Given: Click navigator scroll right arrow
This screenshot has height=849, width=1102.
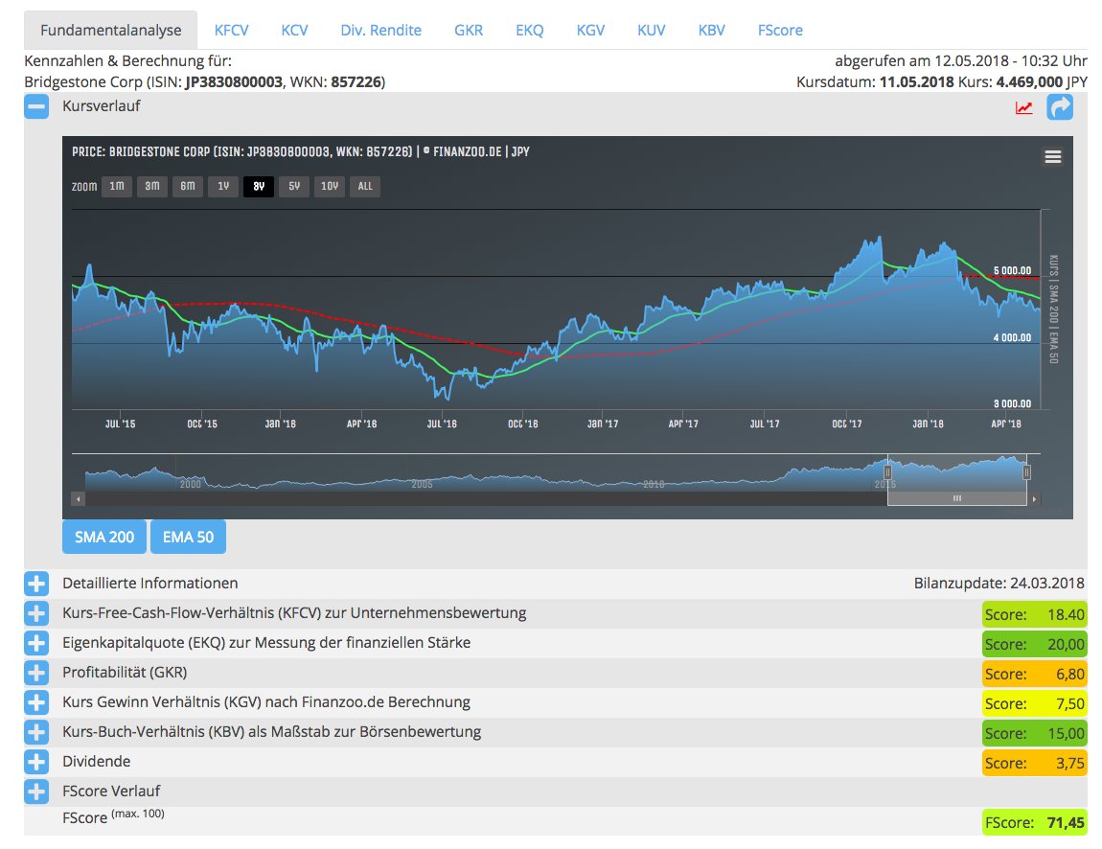Looking at the screenshot, I should 1034,499.
